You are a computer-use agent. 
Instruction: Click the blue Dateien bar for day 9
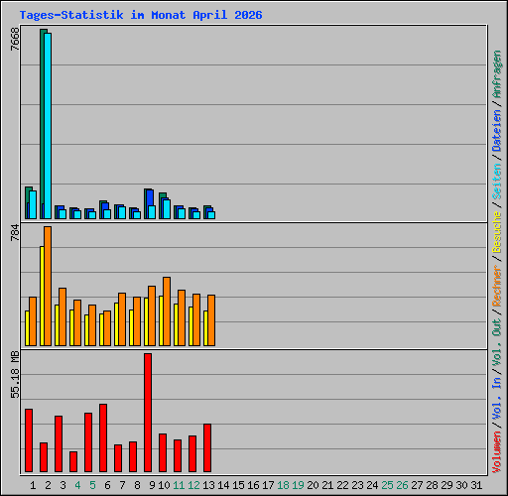[x=150, y=197]
